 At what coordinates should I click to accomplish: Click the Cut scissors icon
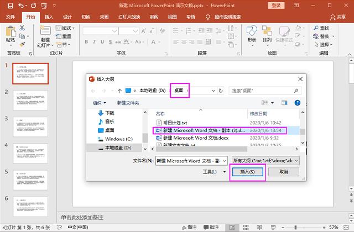[22, 28]
